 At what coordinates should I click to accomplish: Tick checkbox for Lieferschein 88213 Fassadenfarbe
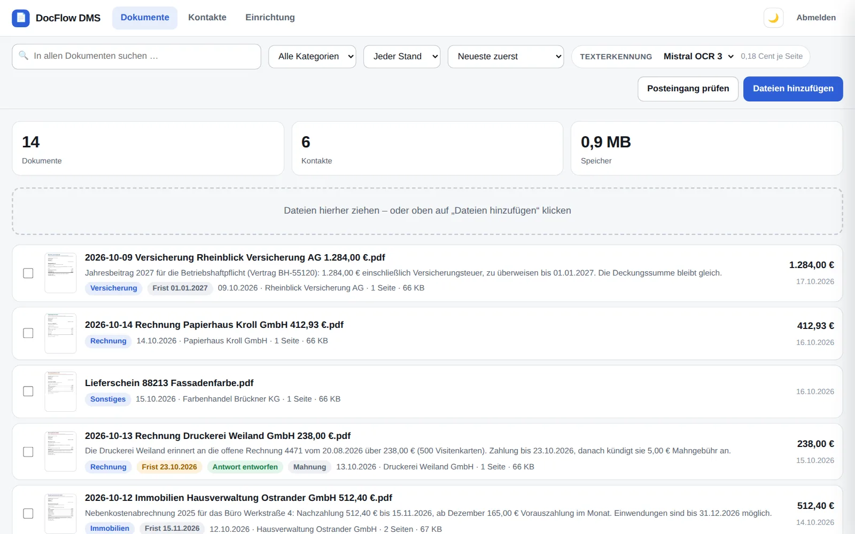coord(28,391)
